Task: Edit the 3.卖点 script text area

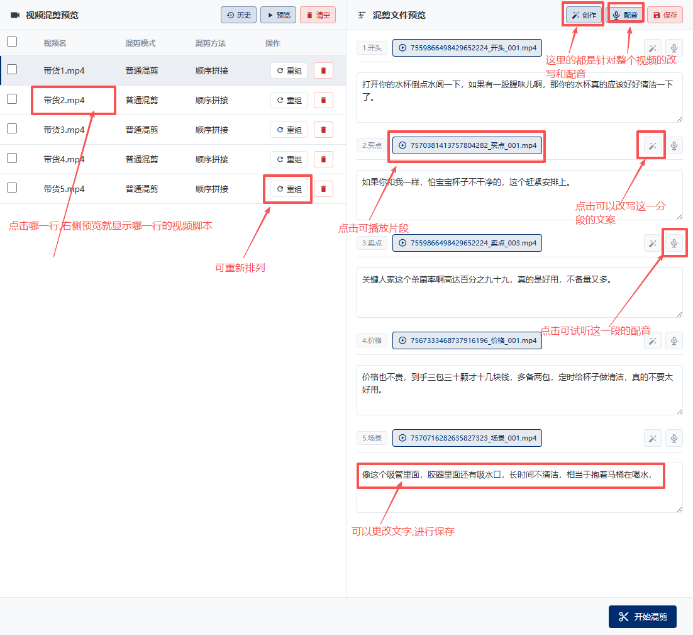Action: click(519, 293)
